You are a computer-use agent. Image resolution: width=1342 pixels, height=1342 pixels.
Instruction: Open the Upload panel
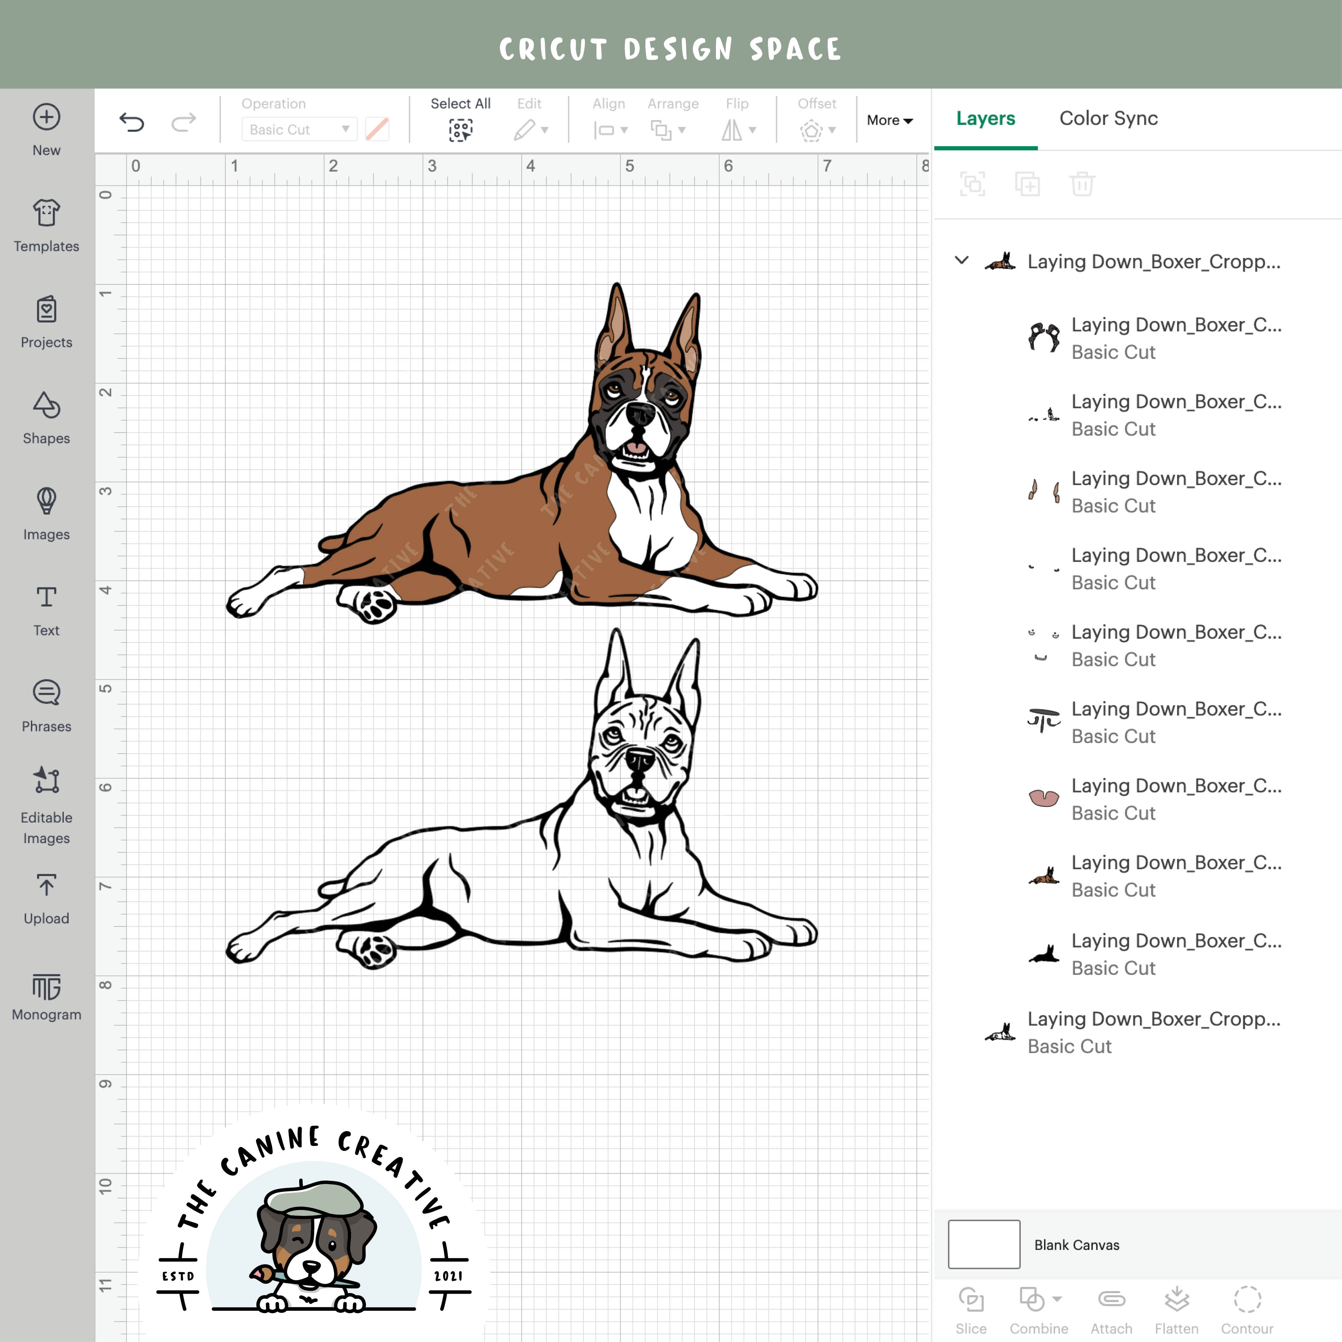pos(46,898)
